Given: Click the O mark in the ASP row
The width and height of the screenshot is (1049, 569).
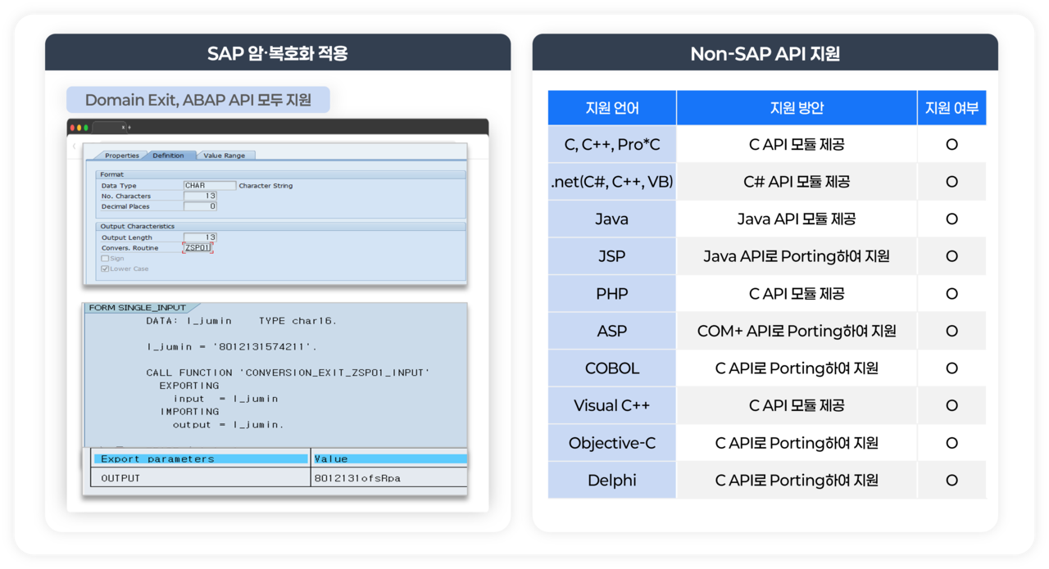Looking at the screenshot, I should pos(951,331).
